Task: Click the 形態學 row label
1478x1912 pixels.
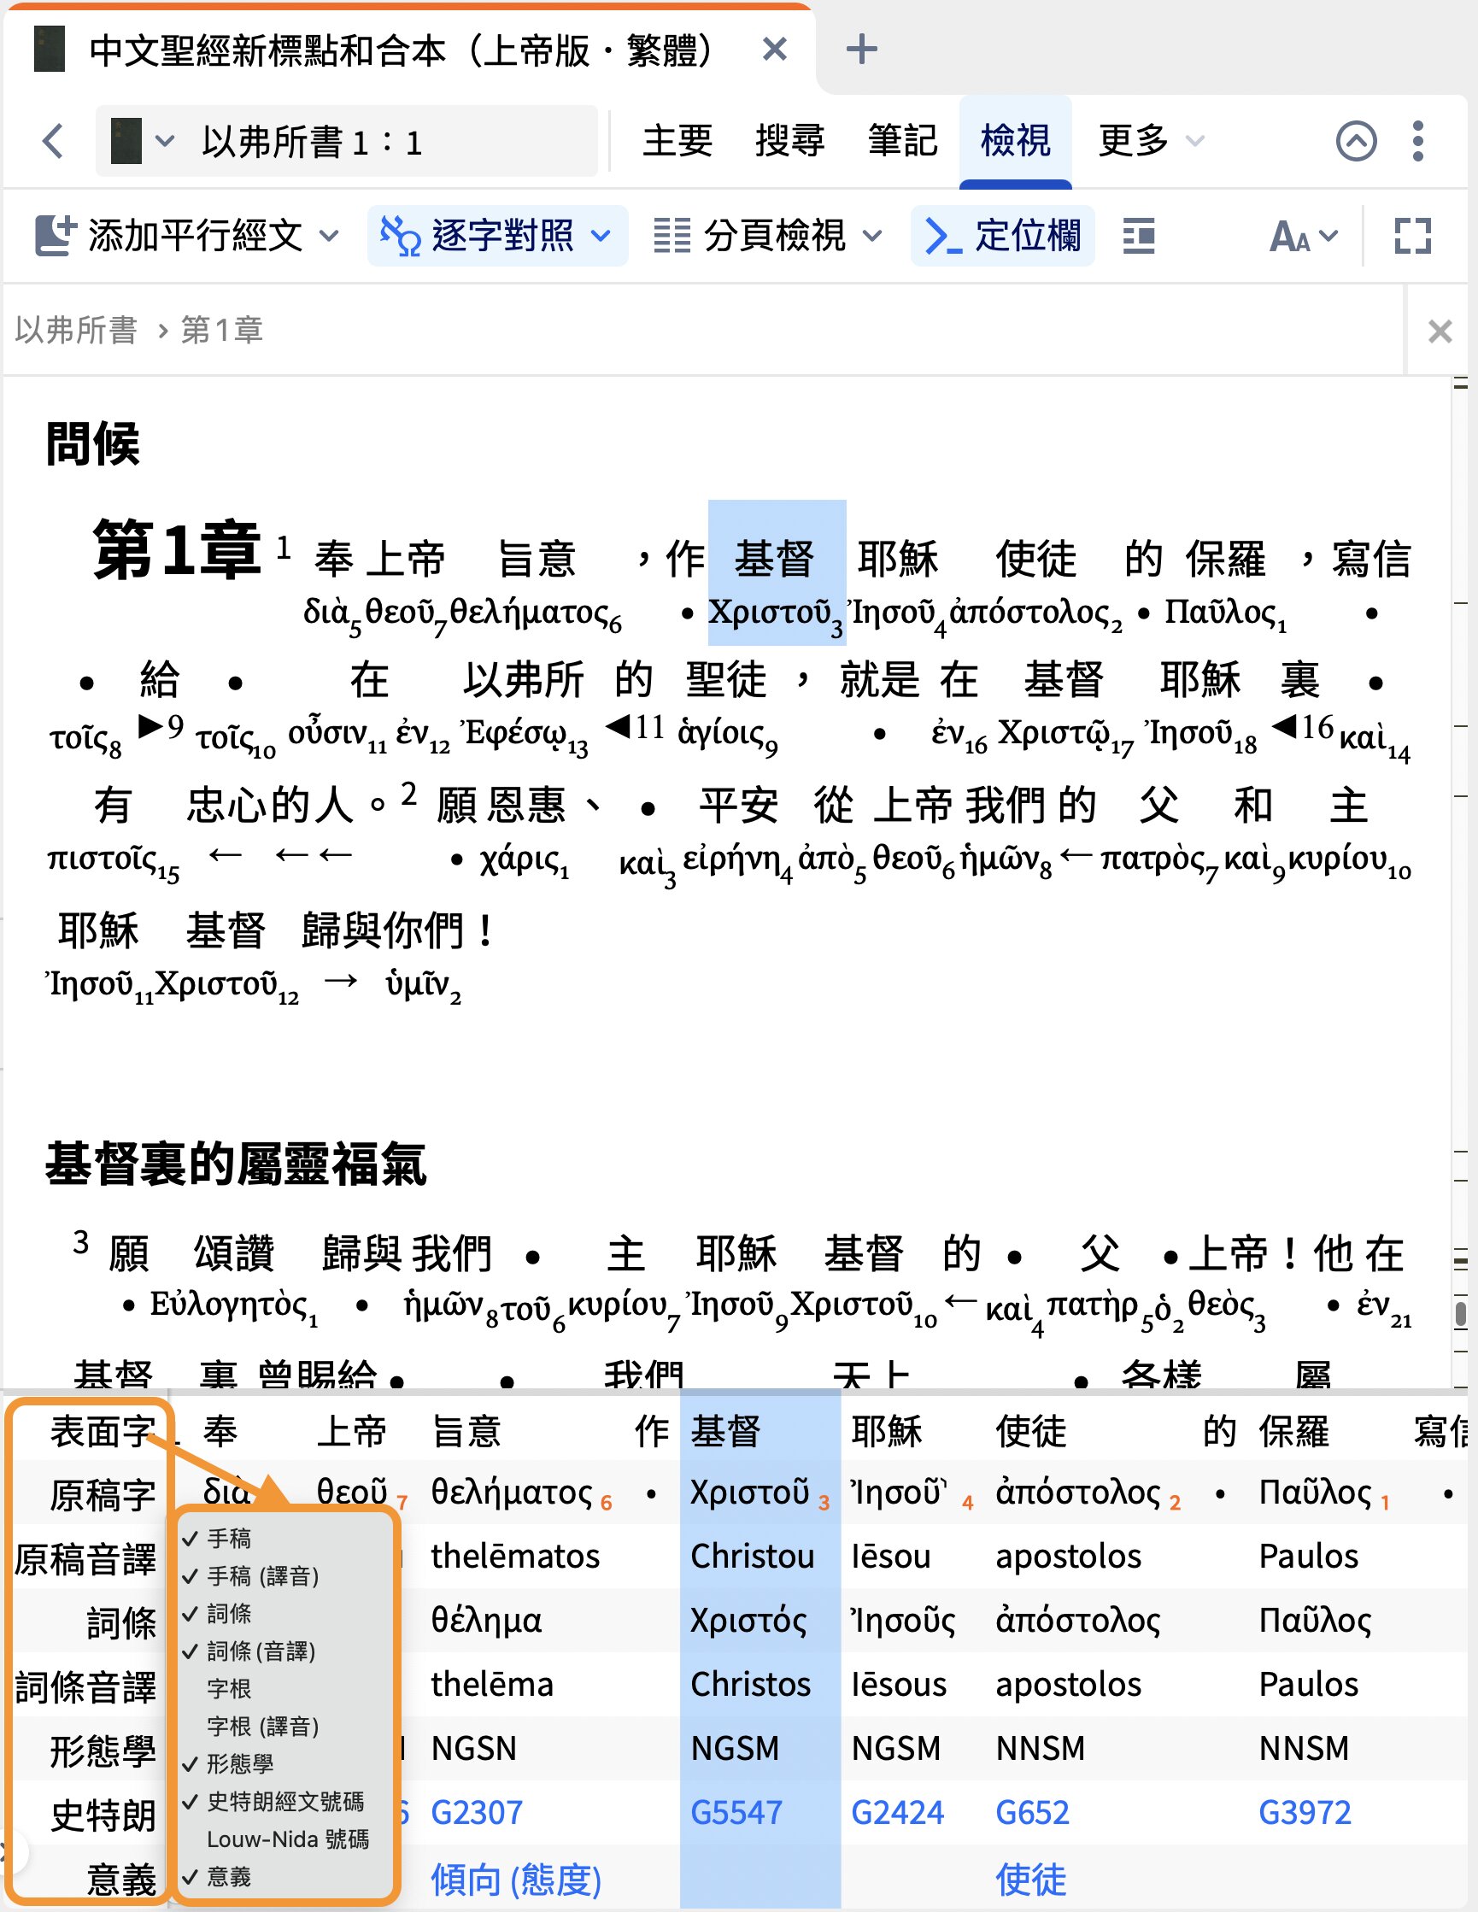Action: coord(103,1751)
